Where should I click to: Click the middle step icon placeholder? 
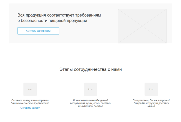90,89
